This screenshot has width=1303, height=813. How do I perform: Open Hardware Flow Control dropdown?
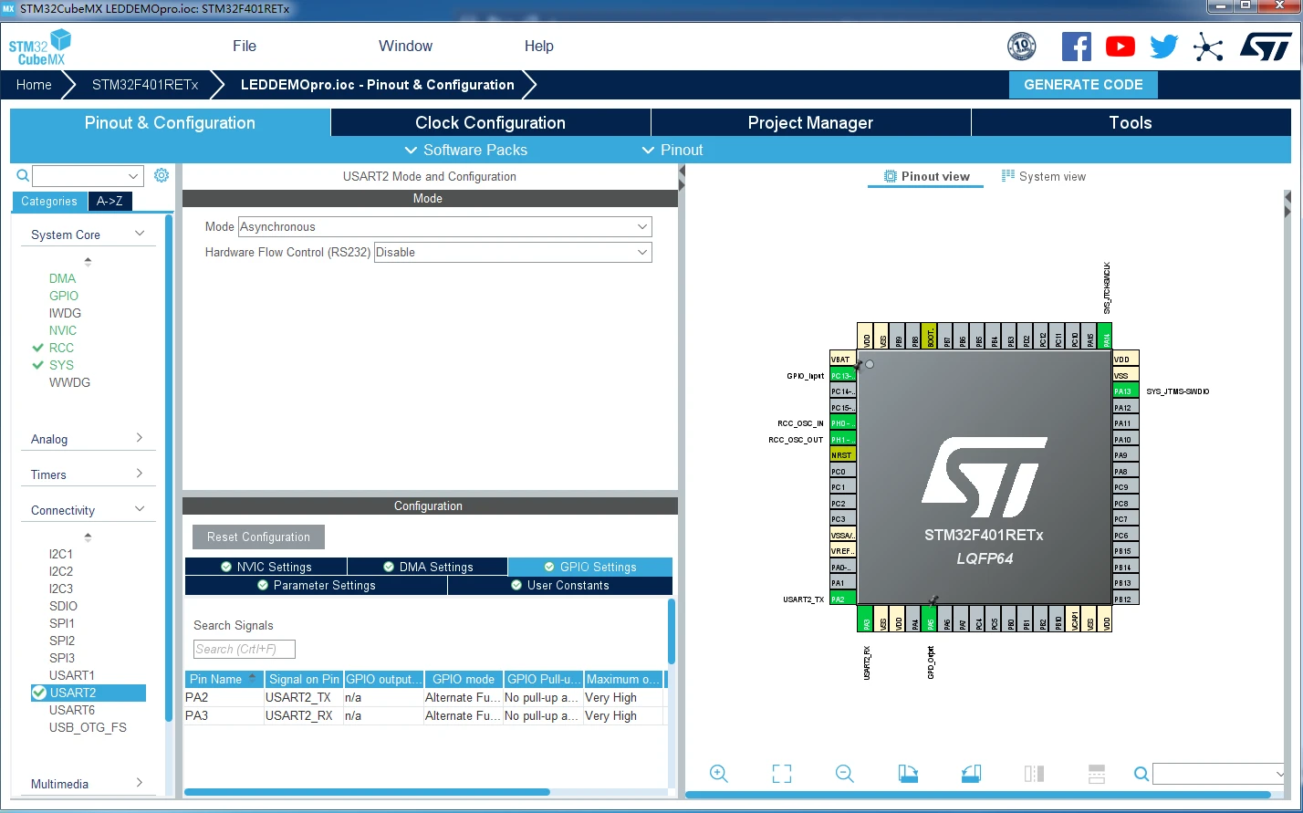click(513, 252)
